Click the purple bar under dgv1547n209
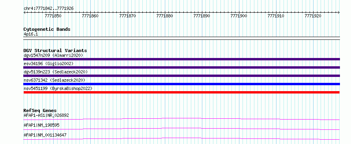 coord(181,59)
